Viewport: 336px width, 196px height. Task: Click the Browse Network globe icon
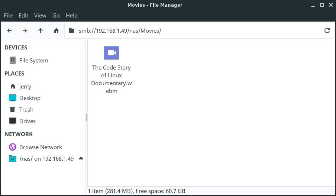coord(13,147)
